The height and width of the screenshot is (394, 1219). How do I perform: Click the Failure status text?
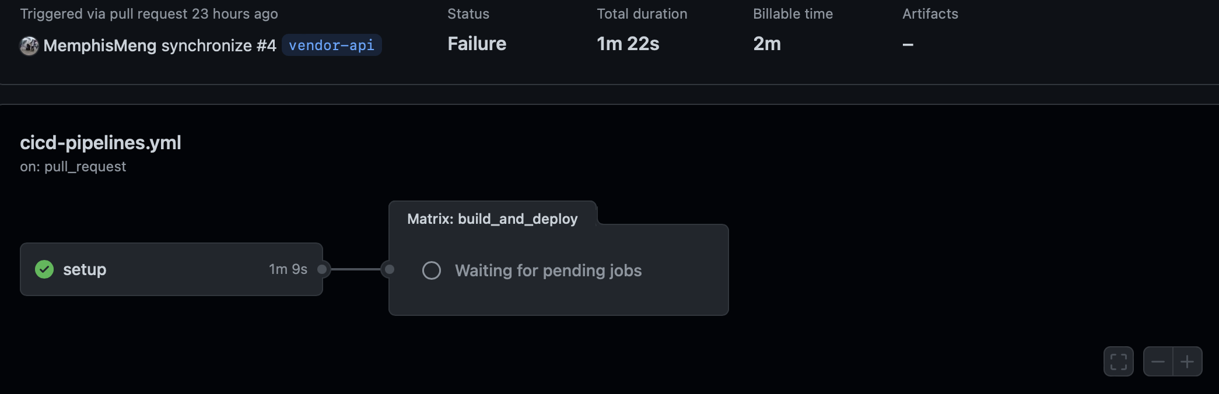pyautogui.click(x=477, y=44)
